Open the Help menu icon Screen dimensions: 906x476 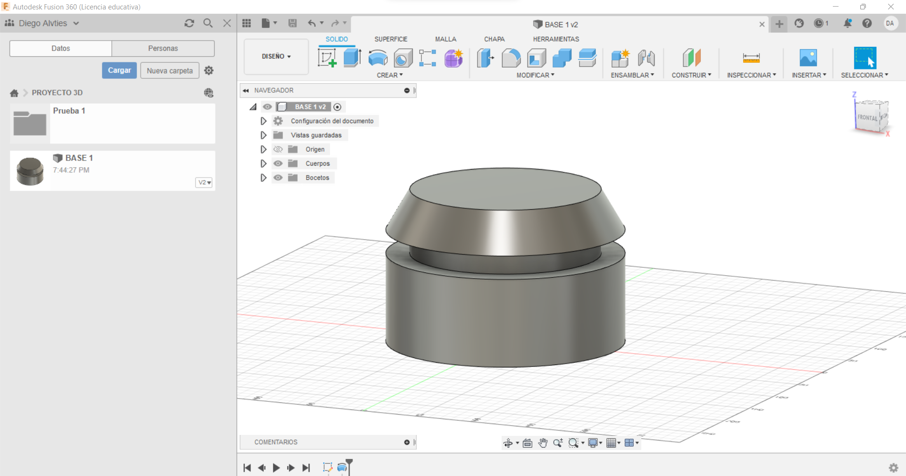click(867, 23)
